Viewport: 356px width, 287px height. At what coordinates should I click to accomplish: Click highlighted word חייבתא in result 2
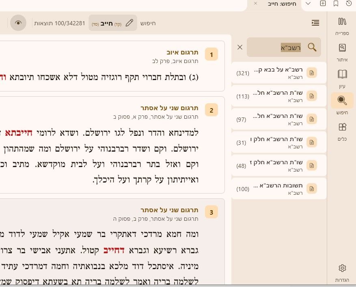[x=19, y=133]
